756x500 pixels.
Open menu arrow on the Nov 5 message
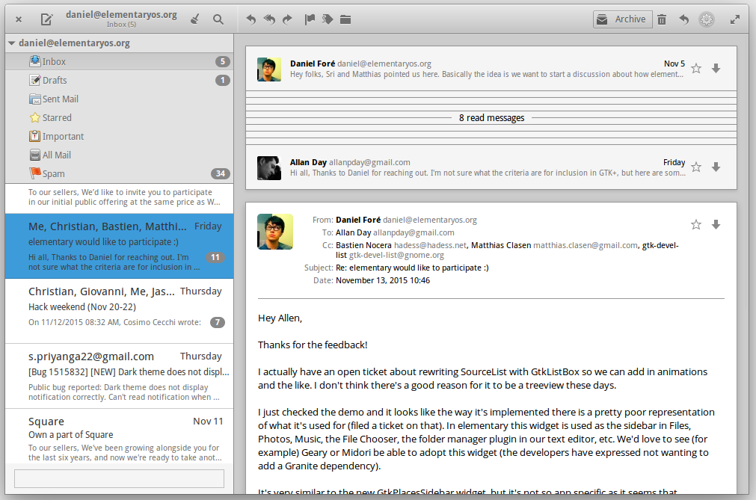point(716,69)
